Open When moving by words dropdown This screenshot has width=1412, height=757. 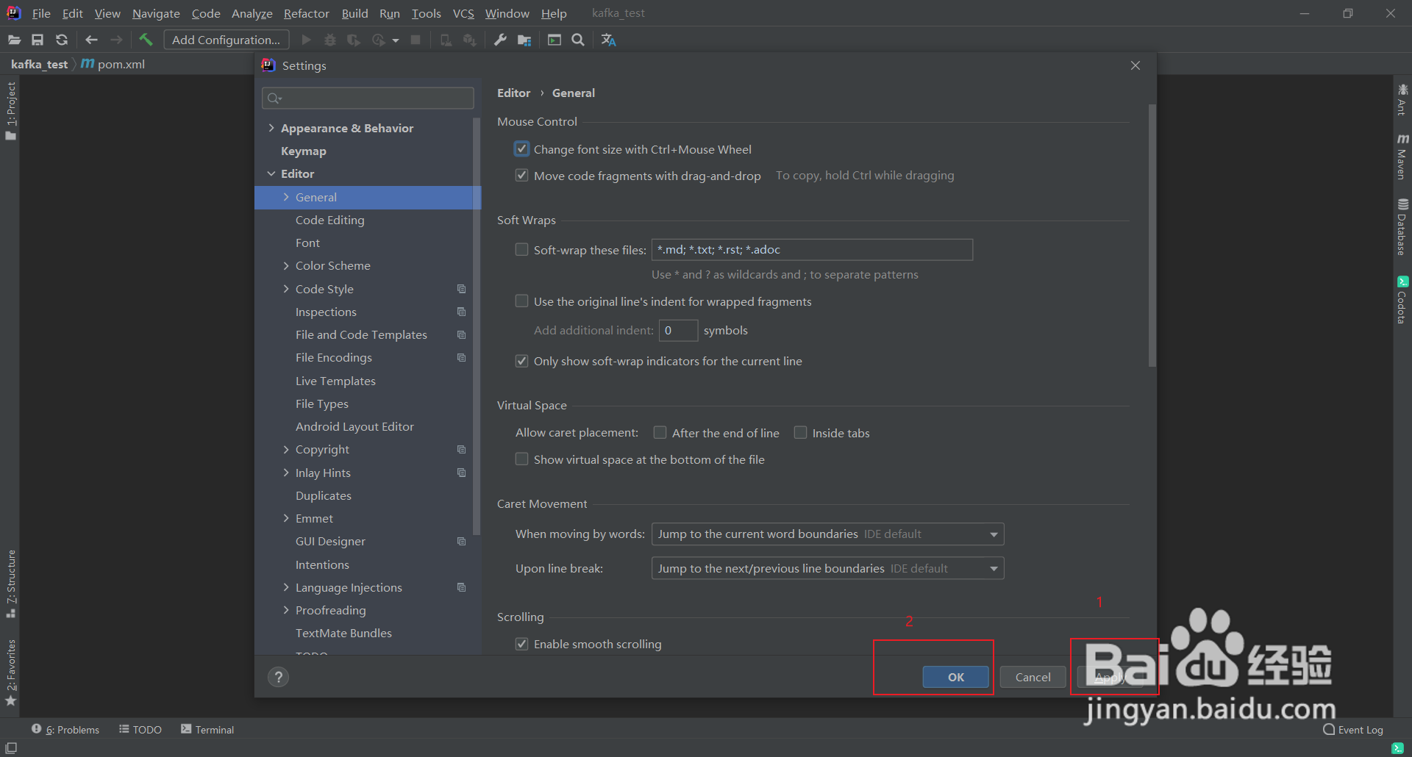click(827, 534)
